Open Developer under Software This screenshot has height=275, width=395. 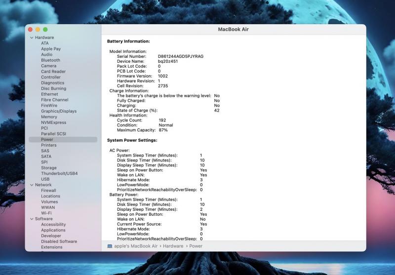[51, 236]
